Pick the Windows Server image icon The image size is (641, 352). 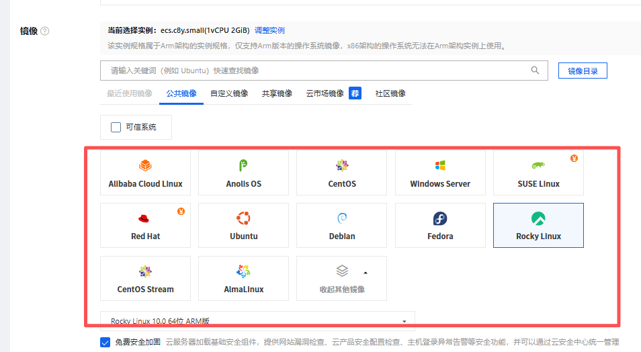click(440, 165)
